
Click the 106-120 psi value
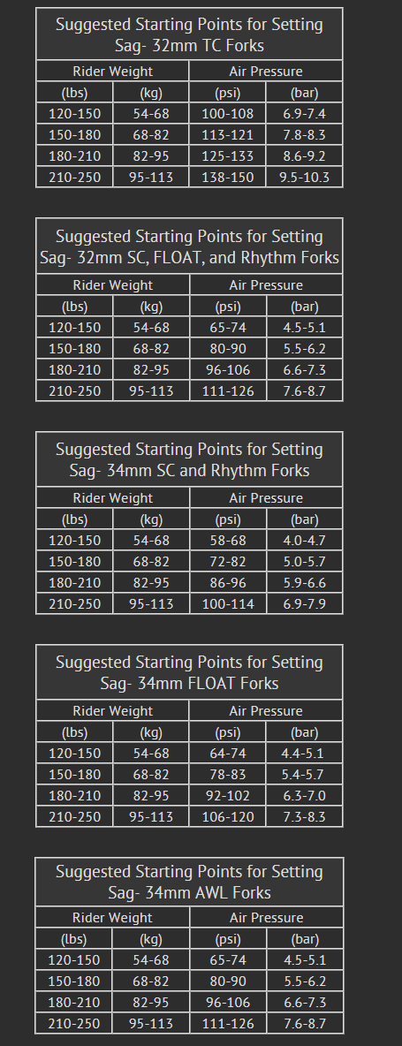[227, 816]
